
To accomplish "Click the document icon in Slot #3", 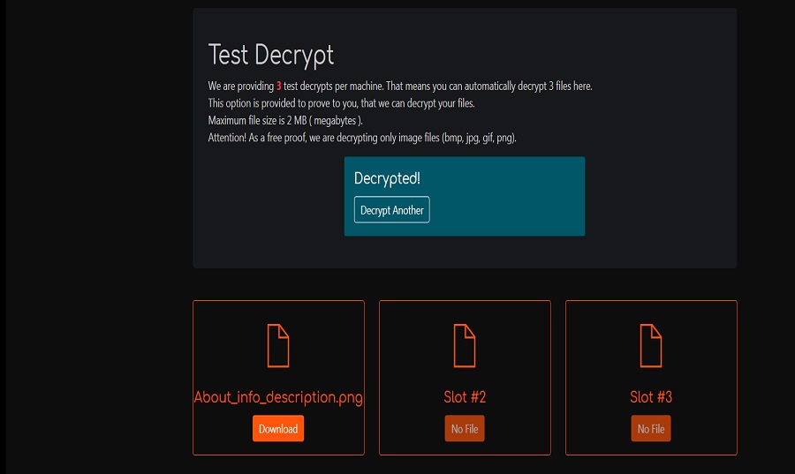I will (x=650, y=346).
